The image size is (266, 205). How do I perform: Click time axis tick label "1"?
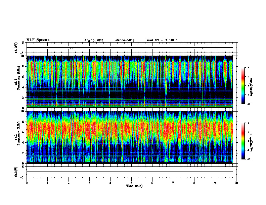coord(47,183)
